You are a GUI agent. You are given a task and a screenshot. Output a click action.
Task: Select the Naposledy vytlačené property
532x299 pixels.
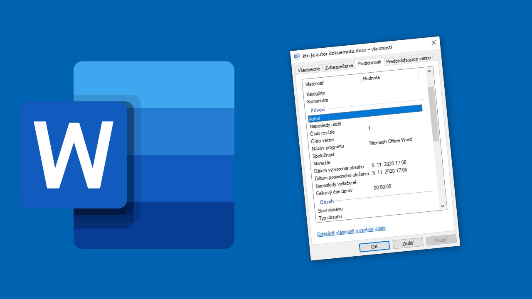click(336, 184)
